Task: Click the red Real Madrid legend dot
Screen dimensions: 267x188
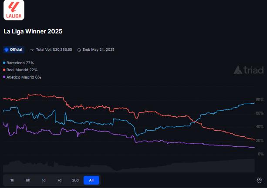Action: tap(4, 70)
